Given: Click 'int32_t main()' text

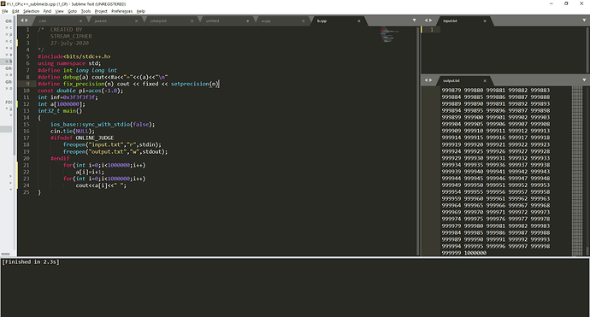Looking at the screenshot, I should coord(60,111).
